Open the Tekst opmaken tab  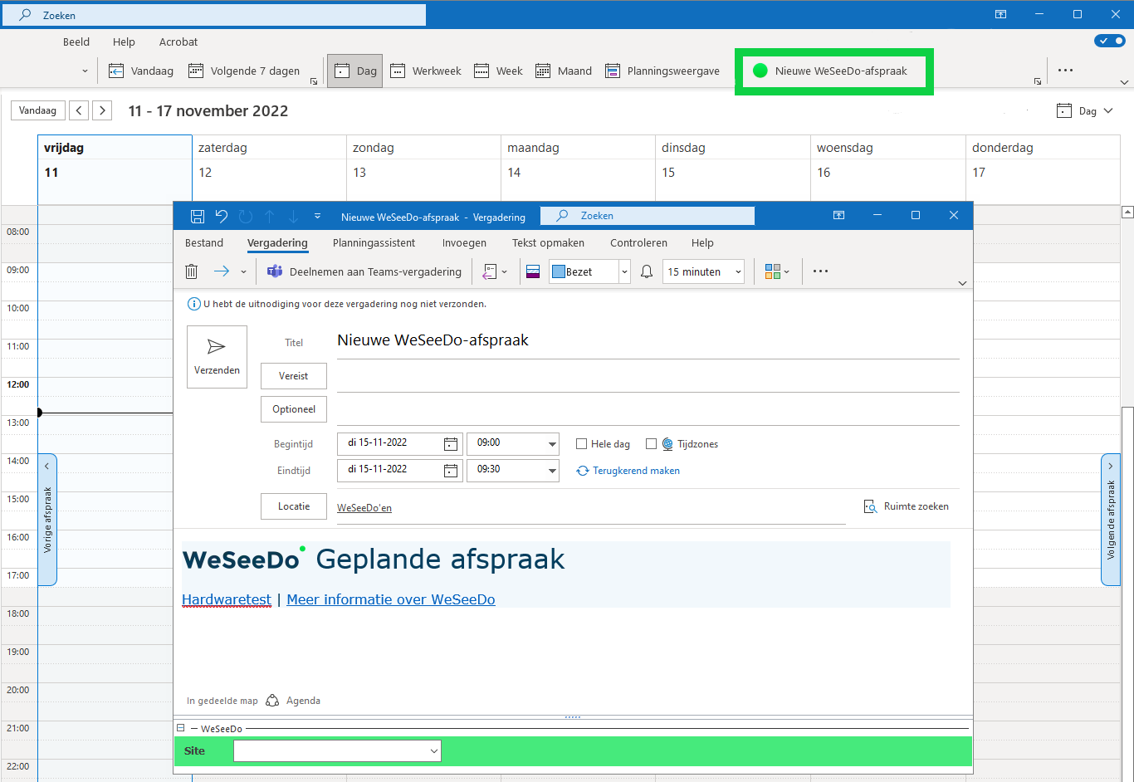[548, 243]
